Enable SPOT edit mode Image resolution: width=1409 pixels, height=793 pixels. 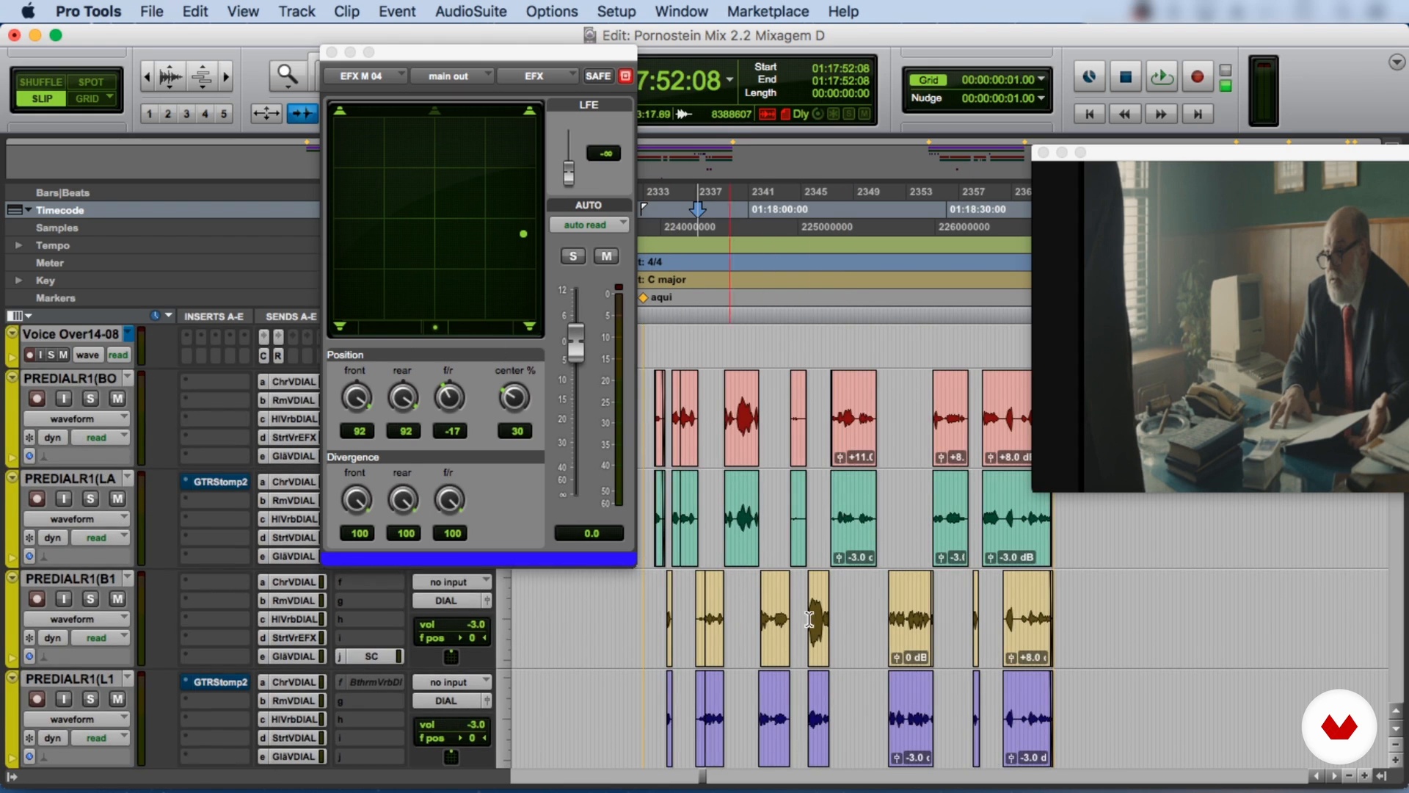[91, 82]
